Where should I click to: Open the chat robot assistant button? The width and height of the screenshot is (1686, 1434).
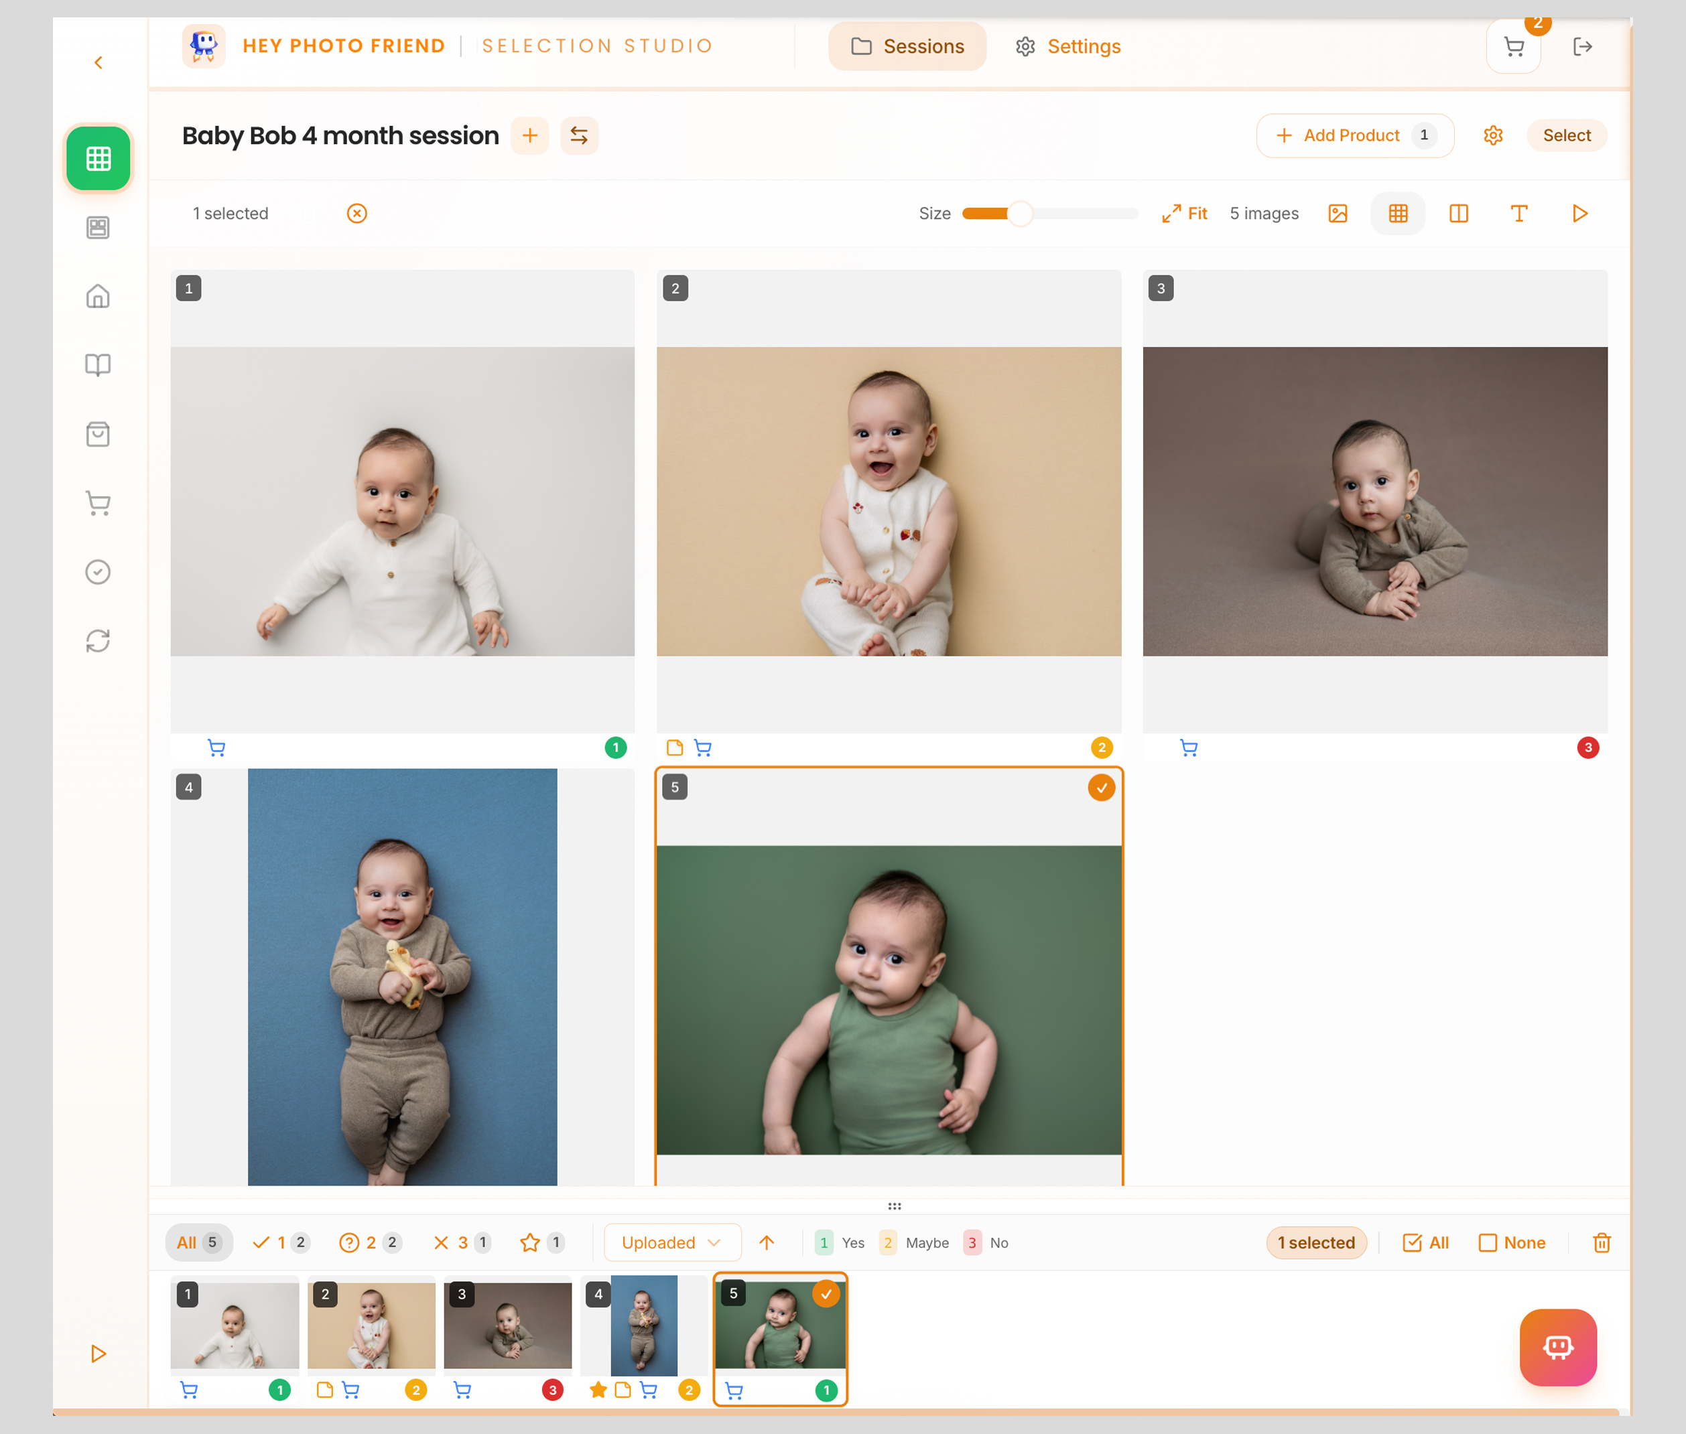tap(1557, 1347)
